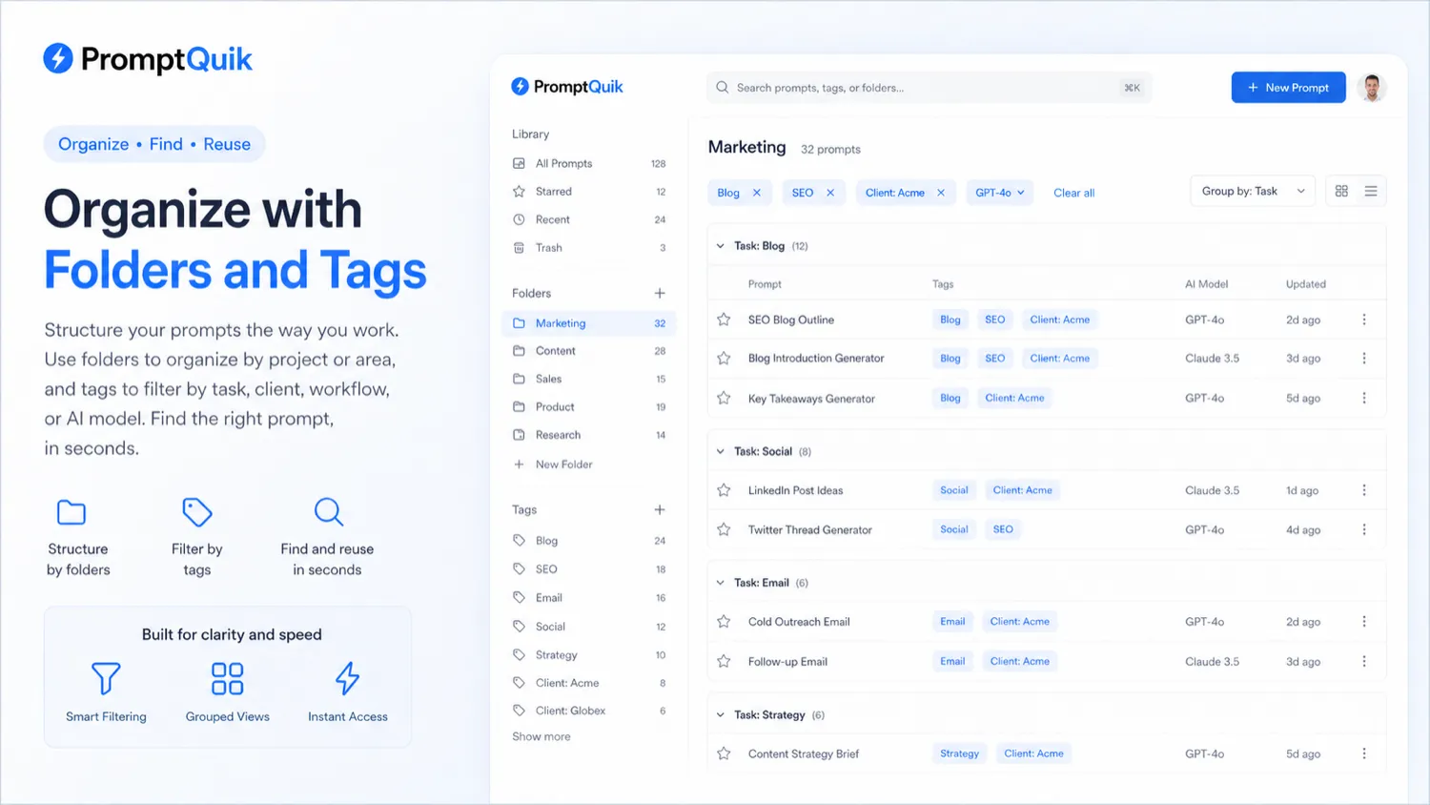Viewport: 1430px width, 805px height.
Task: Click the Filter by tags tag icon
Action: tap(196, 512)
